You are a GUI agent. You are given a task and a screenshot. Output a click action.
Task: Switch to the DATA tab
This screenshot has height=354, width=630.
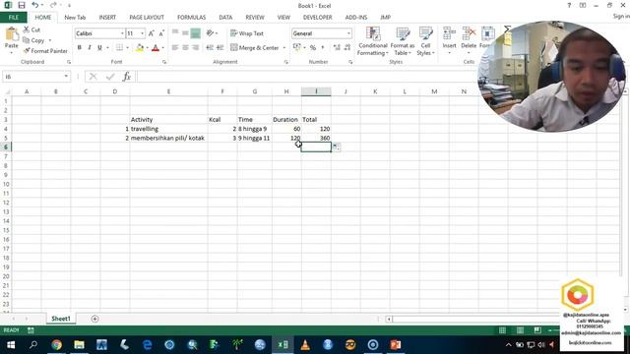coord(225,18)
